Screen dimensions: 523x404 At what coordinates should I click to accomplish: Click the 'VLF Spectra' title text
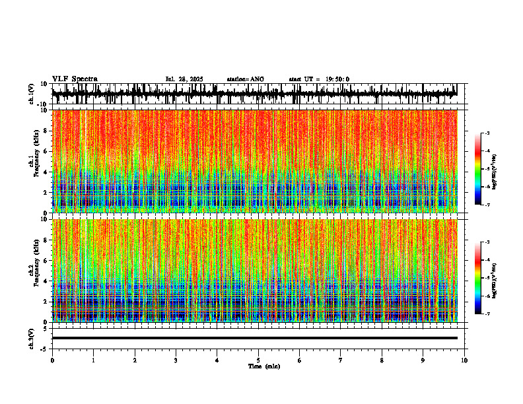[x=75, y=79]
